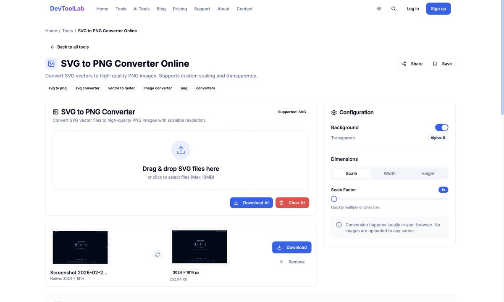This screenshot has width=504, height=302.
Task: Toggle the Background transparency switch
Action: (441, 128)
